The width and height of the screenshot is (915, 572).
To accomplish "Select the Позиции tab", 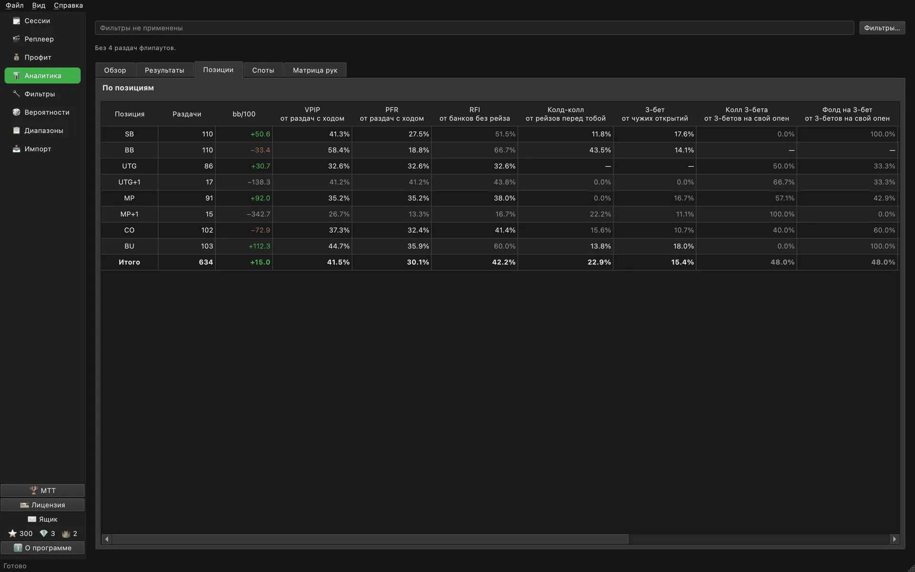I will 218,70.
